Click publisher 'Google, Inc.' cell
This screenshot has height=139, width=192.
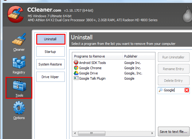point(133,73)
